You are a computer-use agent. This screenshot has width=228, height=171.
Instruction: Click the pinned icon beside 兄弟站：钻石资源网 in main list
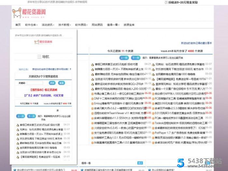click(x=153, y=65)
